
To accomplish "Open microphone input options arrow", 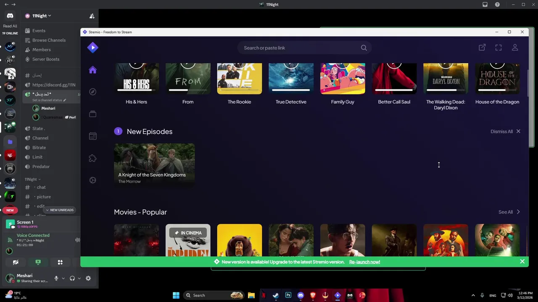I will [x=63, y=278].
